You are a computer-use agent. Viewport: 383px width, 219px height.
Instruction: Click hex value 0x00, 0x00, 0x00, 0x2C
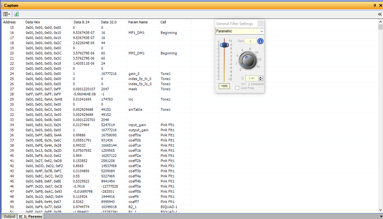[x=43, y=43]
